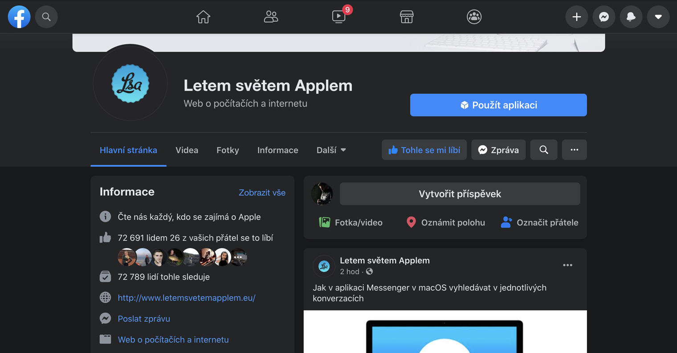Click the Použít aplikaci button
The width and height of the screenshot is (677, 353).
pos(498,105)
